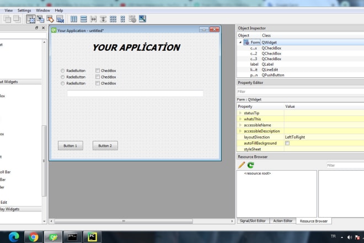Select the Edit Widgets mode icon
364x243 pixels.
tap(31, 19)
